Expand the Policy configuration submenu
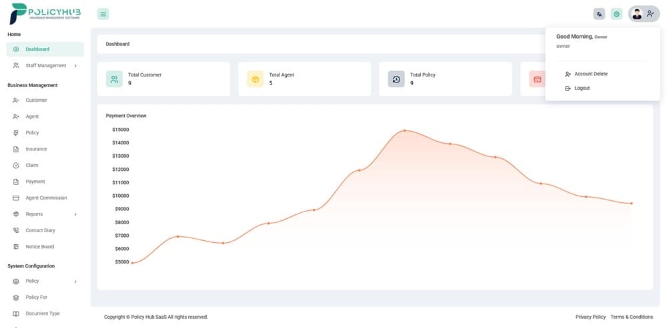The height and width of the screenshot is (328, 667). tap(75, 281)
